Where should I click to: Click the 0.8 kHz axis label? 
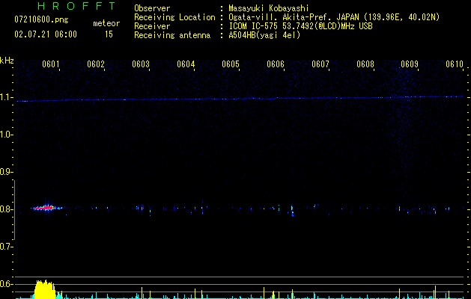click(x=6, y=209)
